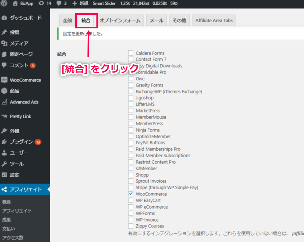This screenshot has height=242, width=304.
Task: Enable the WPForms checkbox
Action: (131, 213)
